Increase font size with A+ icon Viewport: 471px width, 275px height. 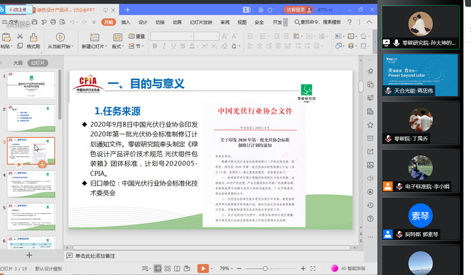(224, 37)
